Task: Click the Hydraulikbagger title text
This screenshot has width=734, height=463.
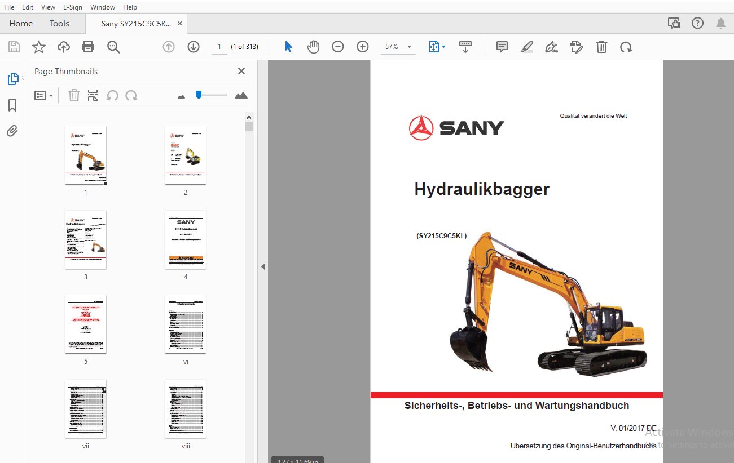Action: pos(482,189)
